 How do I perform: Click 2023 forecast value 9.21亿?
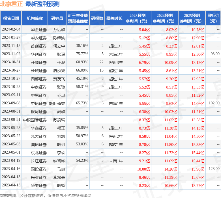(x=145, y=161)
